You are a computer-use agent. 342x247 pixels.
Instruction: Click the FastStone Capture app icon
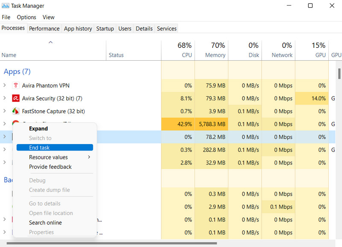(x=16, y=111)
